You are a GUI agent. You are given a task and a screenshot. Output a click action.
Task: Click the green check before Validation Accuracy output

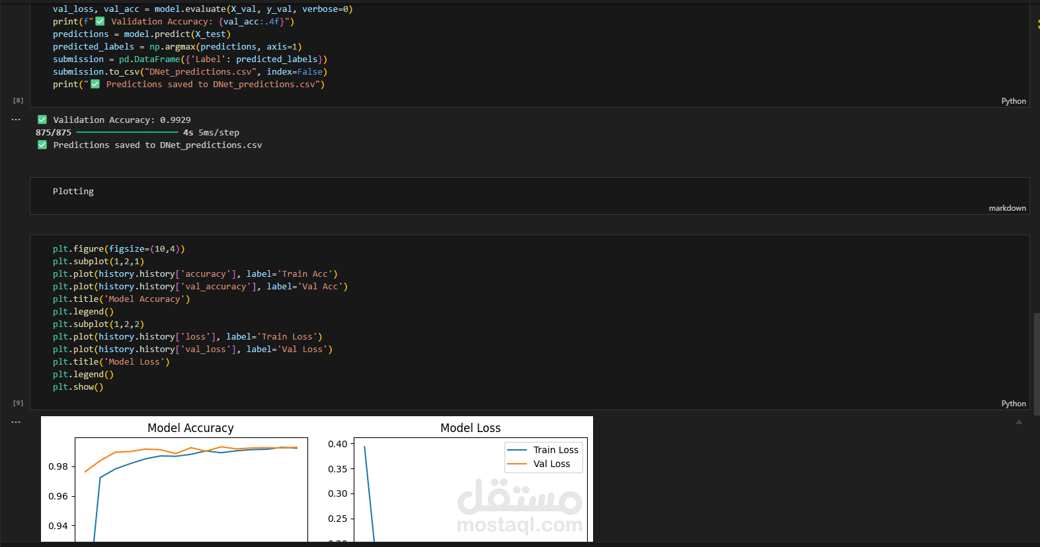(42, 120)
